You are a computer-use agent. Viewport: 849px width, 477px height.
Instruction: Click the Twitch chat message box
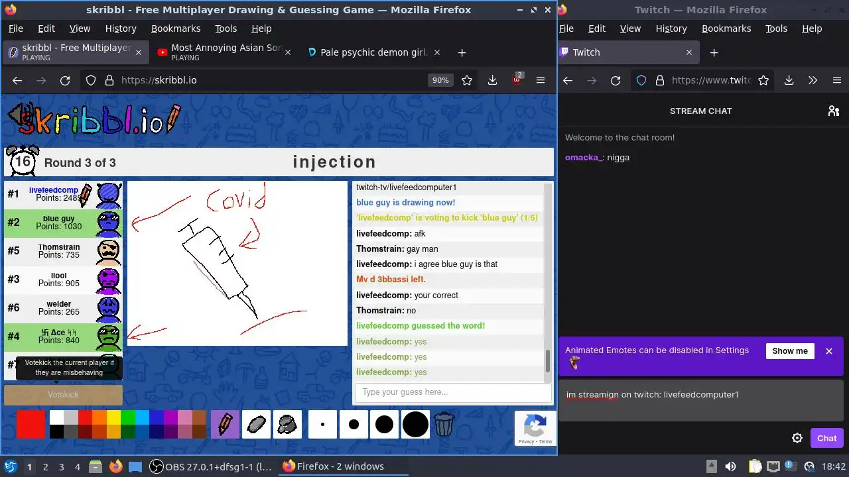pos(701,401)
